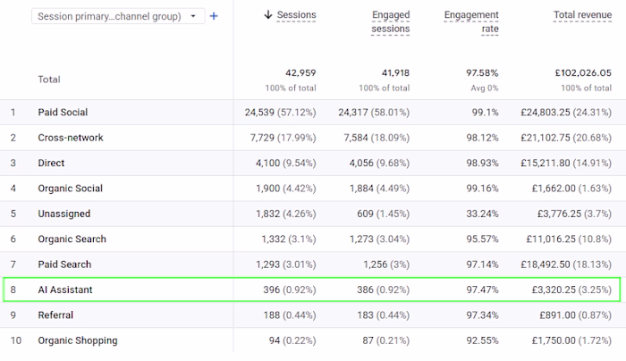Click Unassigned engagement rate 33.24%
This screenshot has height=361, width=626.
tap(482, 214)
